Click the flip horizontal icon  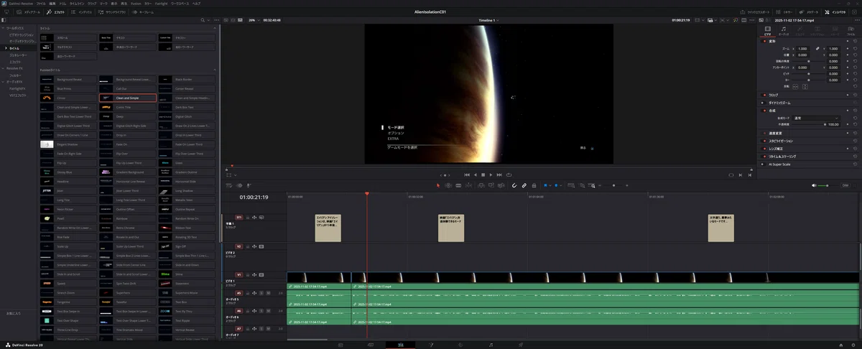[x=794, y=86]
